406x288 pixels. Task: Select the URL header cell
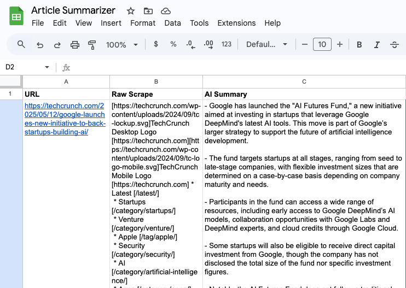pyautogui.click(x=66, y=94)
